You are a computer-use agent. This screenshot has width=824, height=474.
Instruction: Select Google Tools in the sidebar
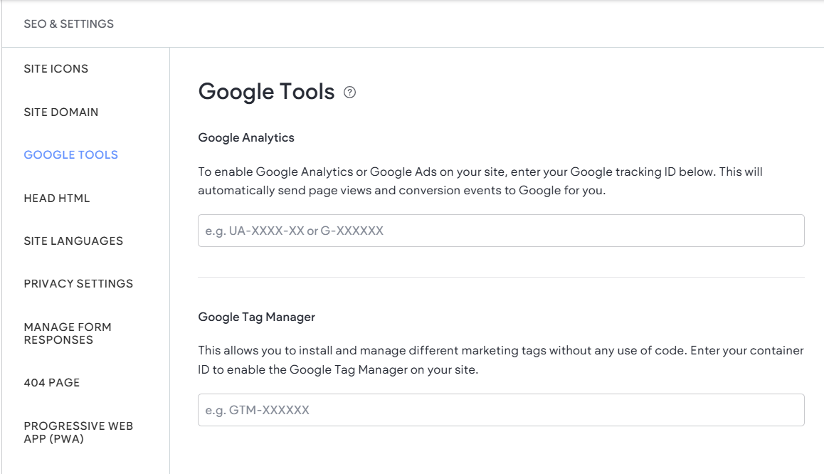pyautogui.click(x=71, y=155)
